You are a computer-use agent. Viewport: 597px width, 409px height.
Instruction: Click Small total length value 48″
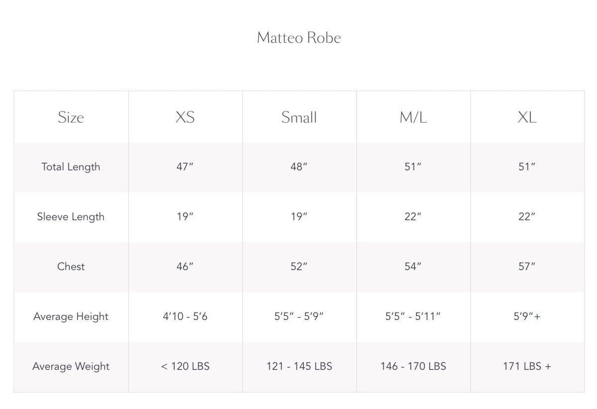[299, 167]
